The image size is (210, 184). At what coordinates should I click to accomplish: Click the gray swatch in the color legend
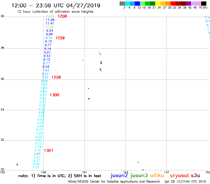122,3
